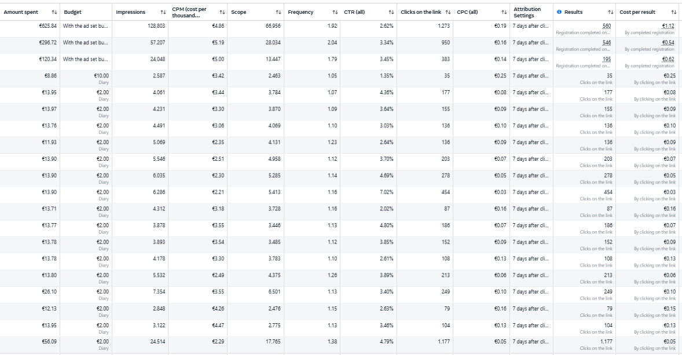Click the sort arrows for Cost per result
Screen dimensions: 682x355
[673, 12]
